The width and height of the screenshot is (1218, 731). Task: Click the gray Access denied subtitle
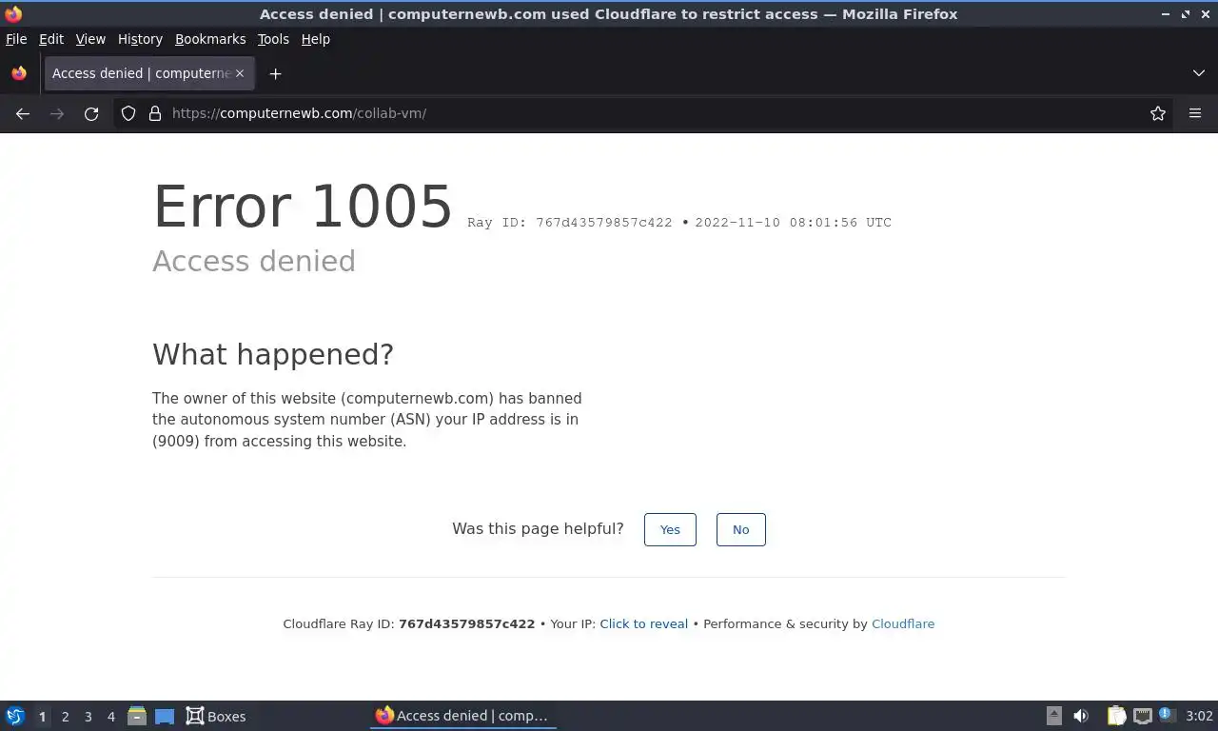coord(254,261)
